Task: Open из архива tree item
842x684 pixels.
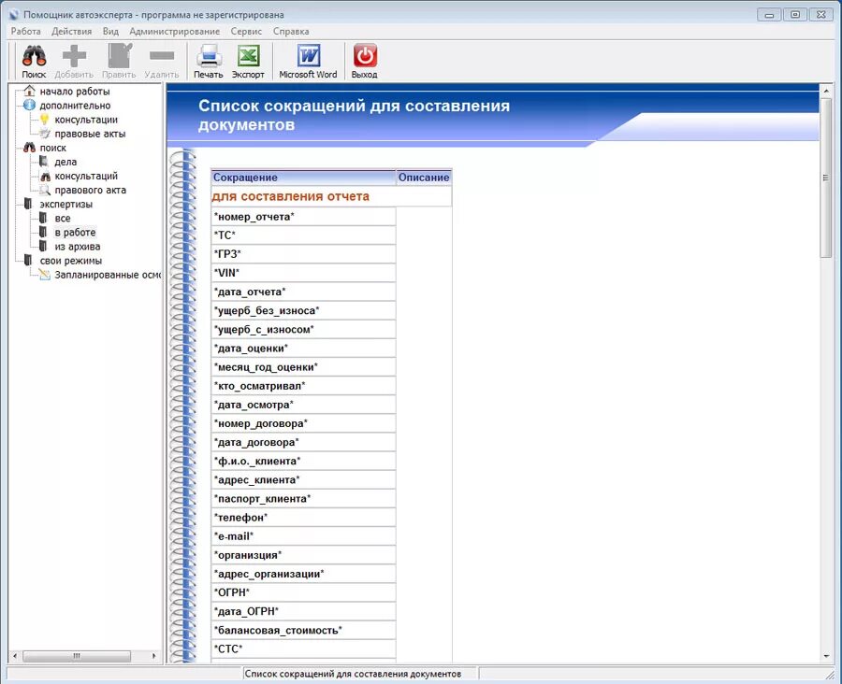Action: click(x=78, y=247)
